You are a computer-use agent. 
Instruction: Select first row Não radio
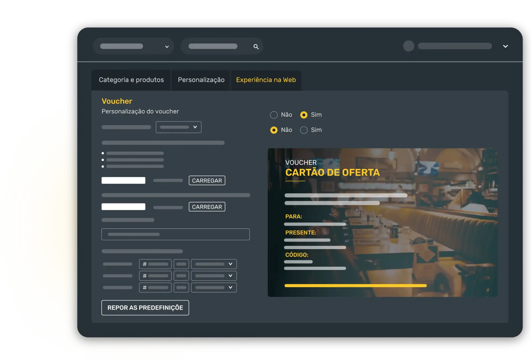click(x=274, y=115)
